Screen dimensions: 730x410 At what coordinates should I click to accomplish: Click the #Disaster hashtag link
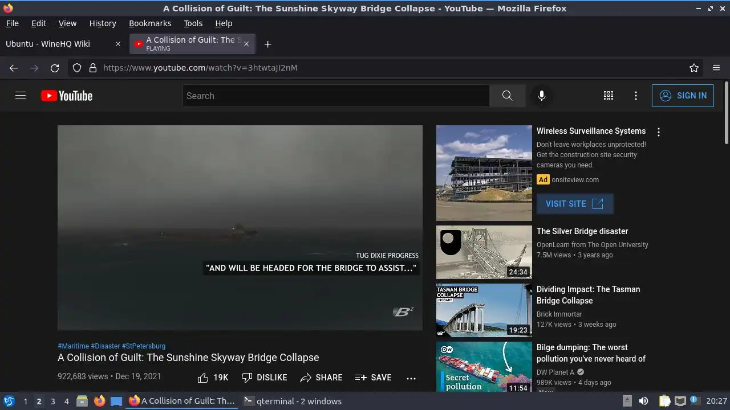pyautogui.click(x=106, y=346)
